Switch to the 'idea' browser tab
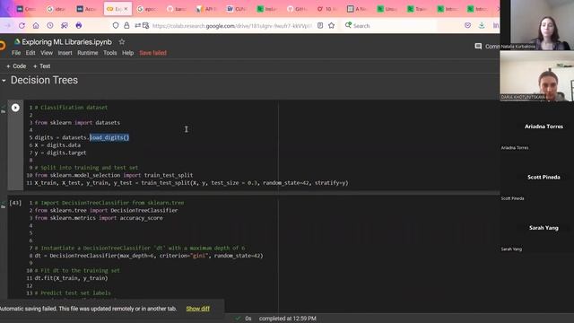This screenshot has width=574, height=323. click(56, 9)
